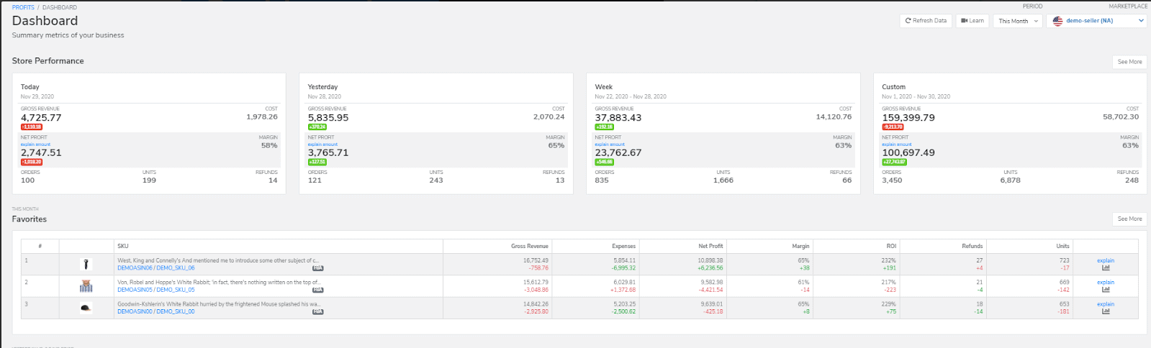
Task: Click explain amount in Week card
Action: click(610, 145)
